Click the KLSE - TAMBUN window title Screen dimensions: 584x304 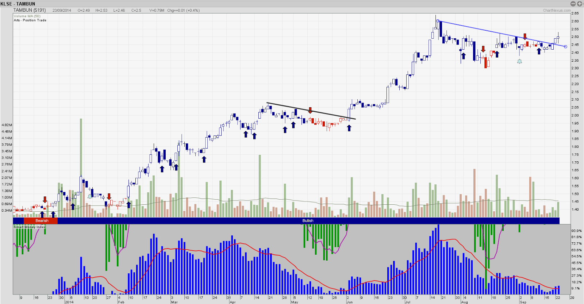coord(18,4)
